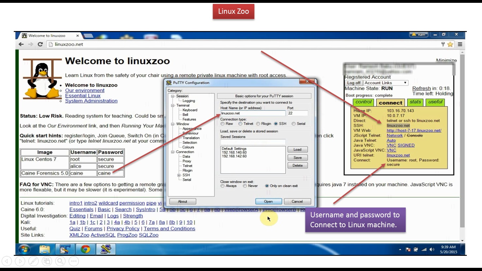Click Port number field

click(297, 113)
